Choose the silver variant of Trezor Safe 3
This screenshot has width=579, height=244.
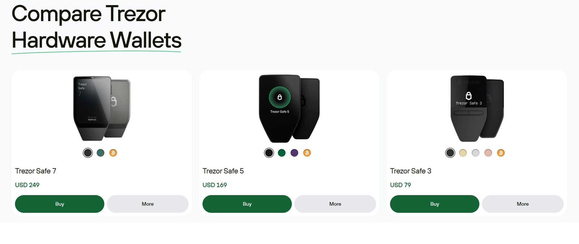[x=475, y=153]
